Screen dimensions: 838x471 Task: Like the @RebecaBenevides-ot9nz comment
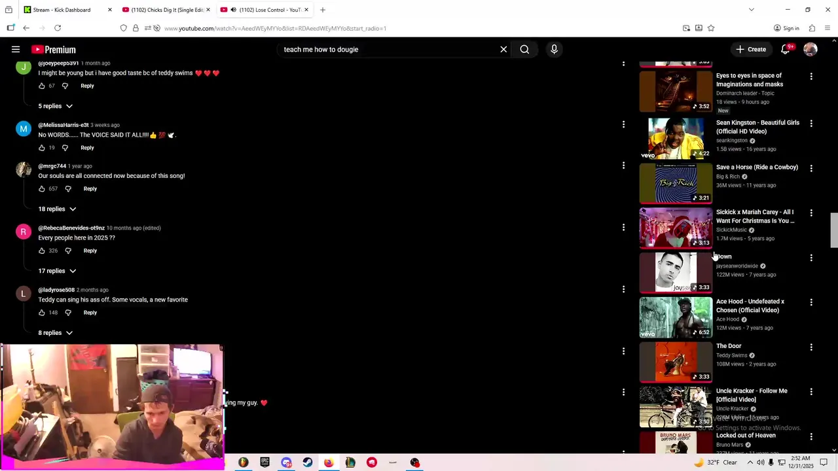click(x=42, y=251)
